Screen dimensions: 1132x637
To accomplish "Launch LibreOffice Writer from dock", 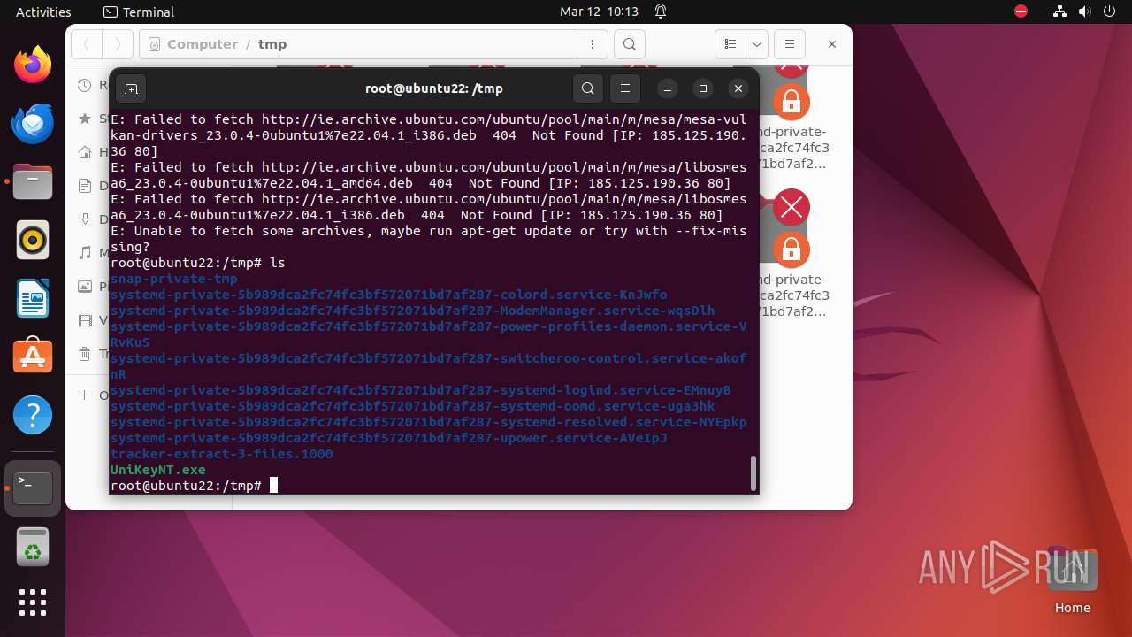I will point(33,298).
